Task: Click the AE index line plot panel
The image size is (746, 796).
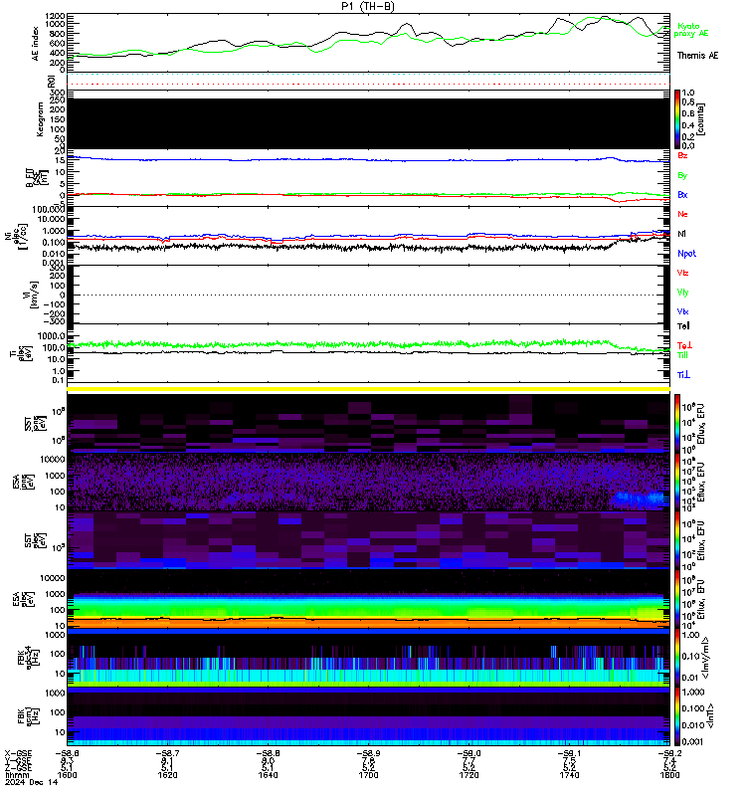Action: tap(368, 43)
